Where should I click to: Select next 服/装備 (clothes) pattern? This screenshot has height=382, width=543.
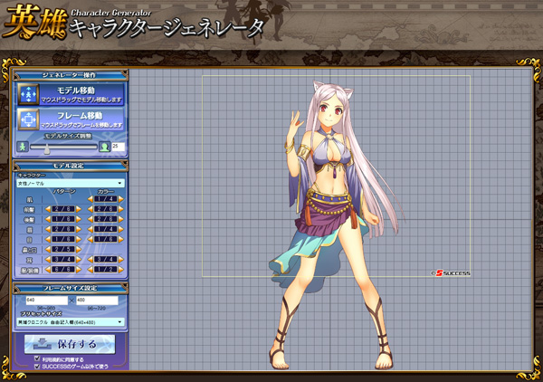79,270
